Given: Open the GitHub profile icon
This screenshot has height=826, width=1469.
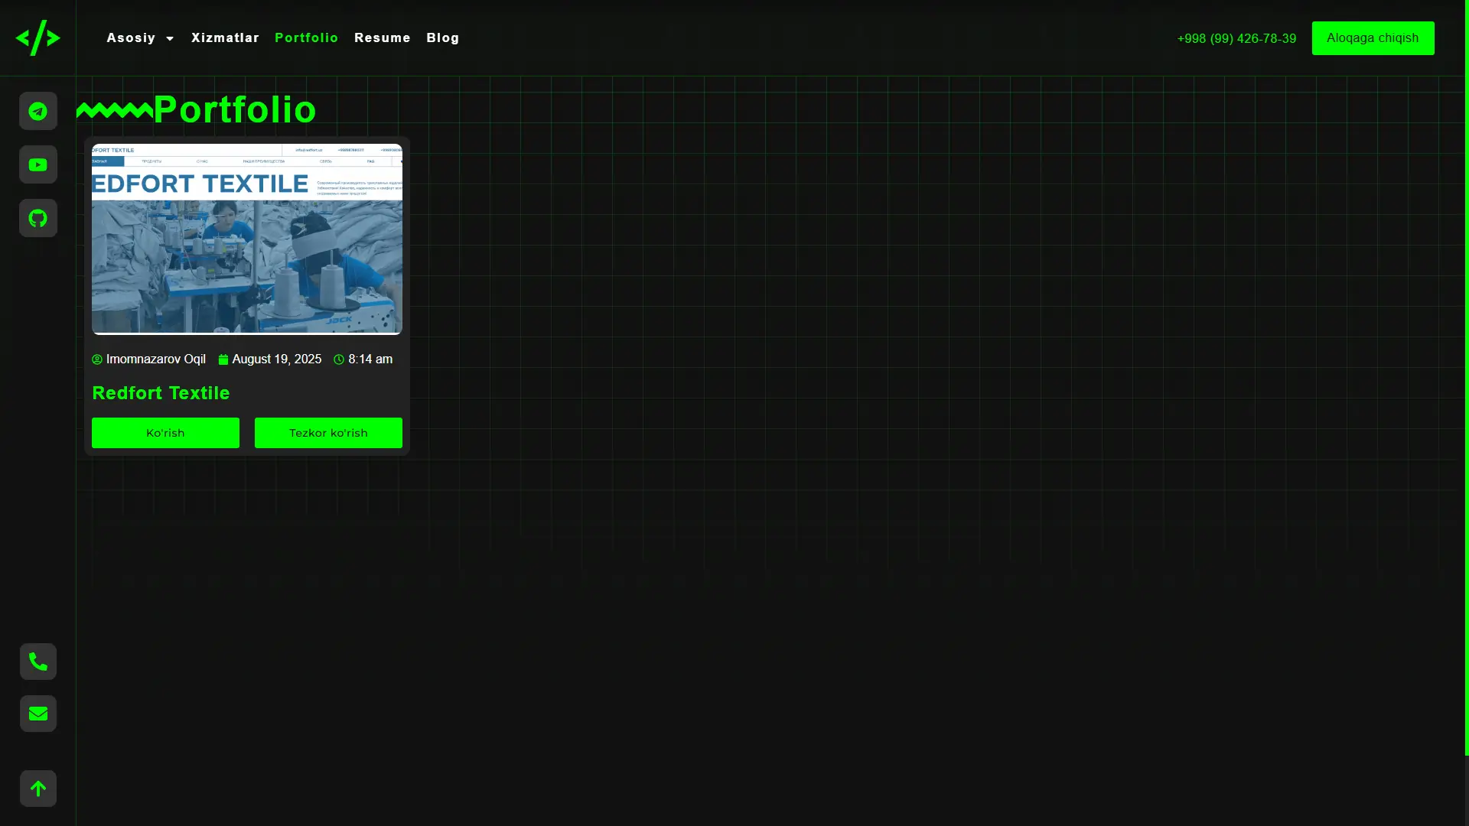Looking at the screenshot, I should click(x=37, y=218).
